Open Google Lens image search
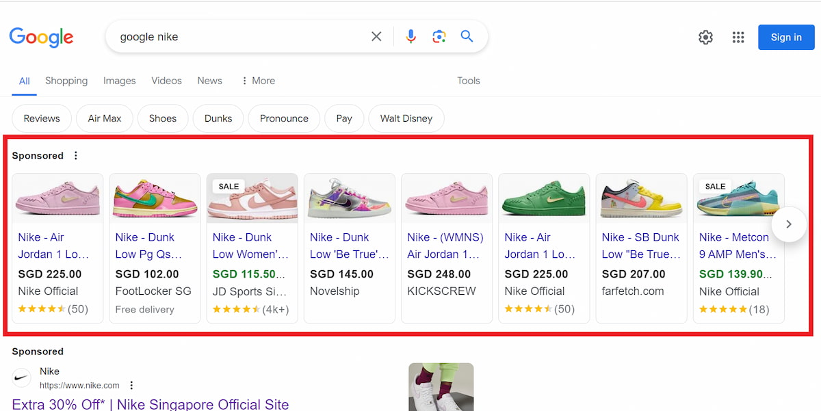Screen dimensions: 821x411 [439, 37]
